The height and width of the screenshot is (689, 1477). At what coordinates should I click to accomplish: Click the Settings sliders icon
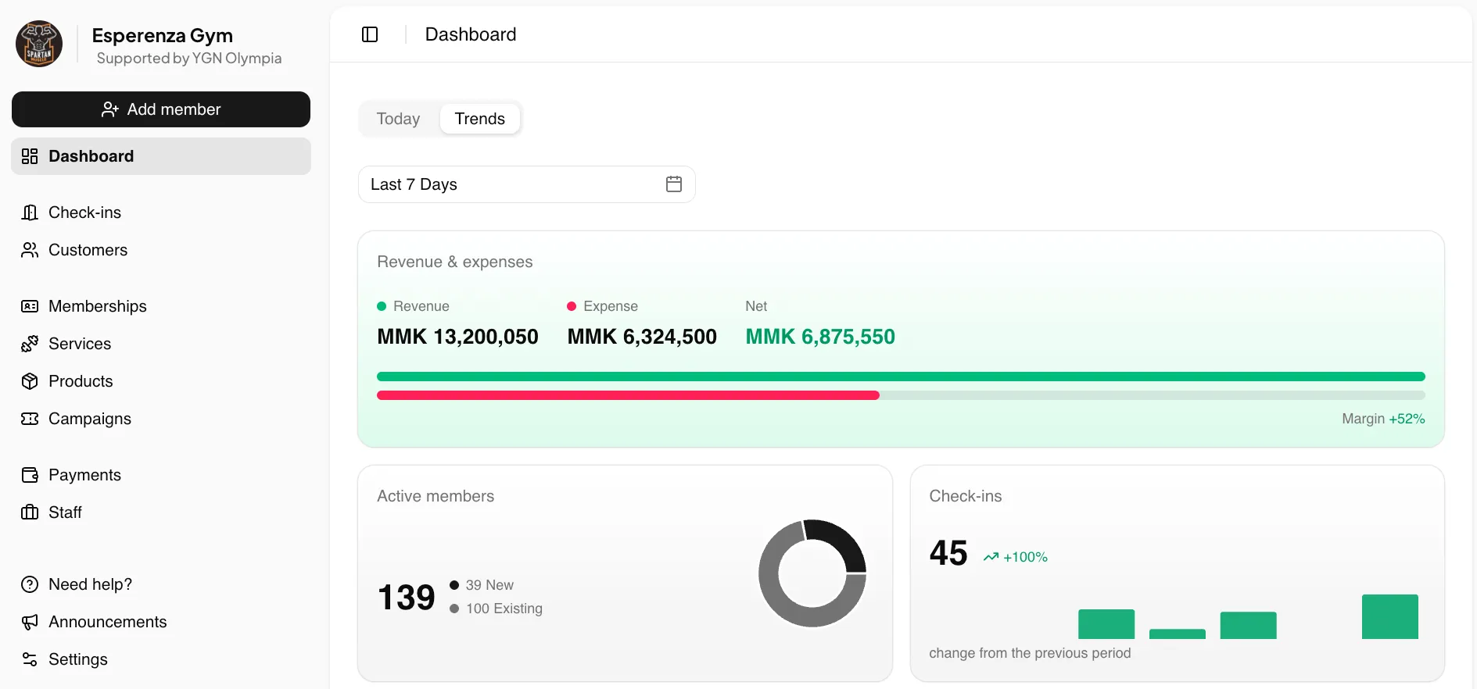point(30,659)
